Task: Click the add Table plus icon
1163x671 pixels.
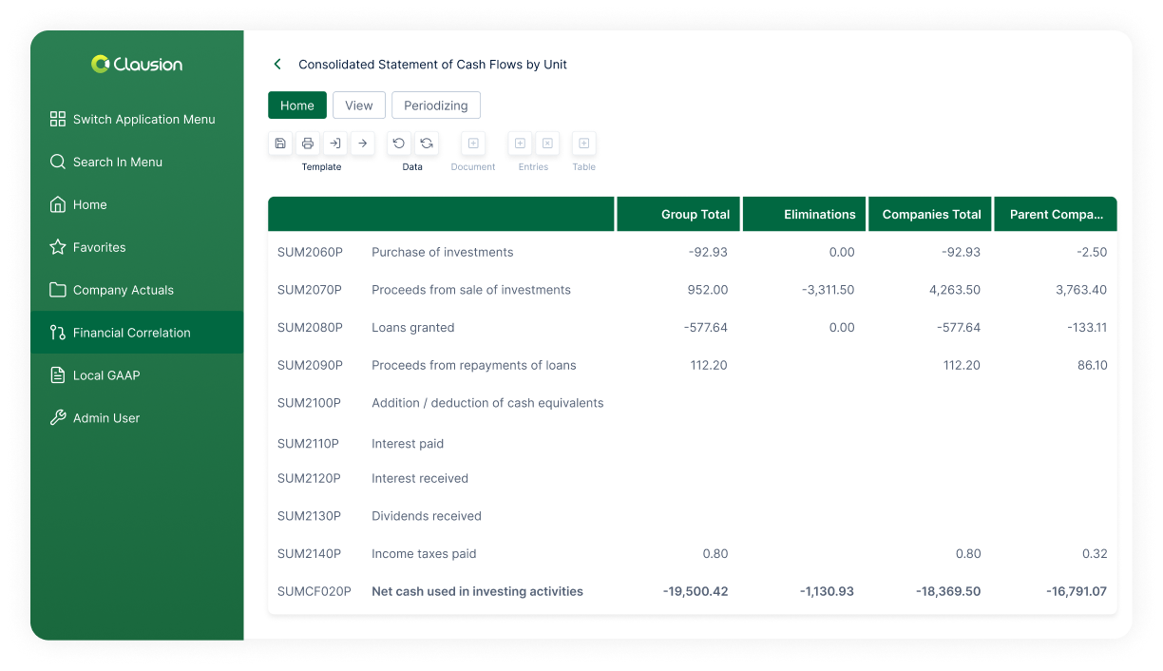Action: [584, 144]
